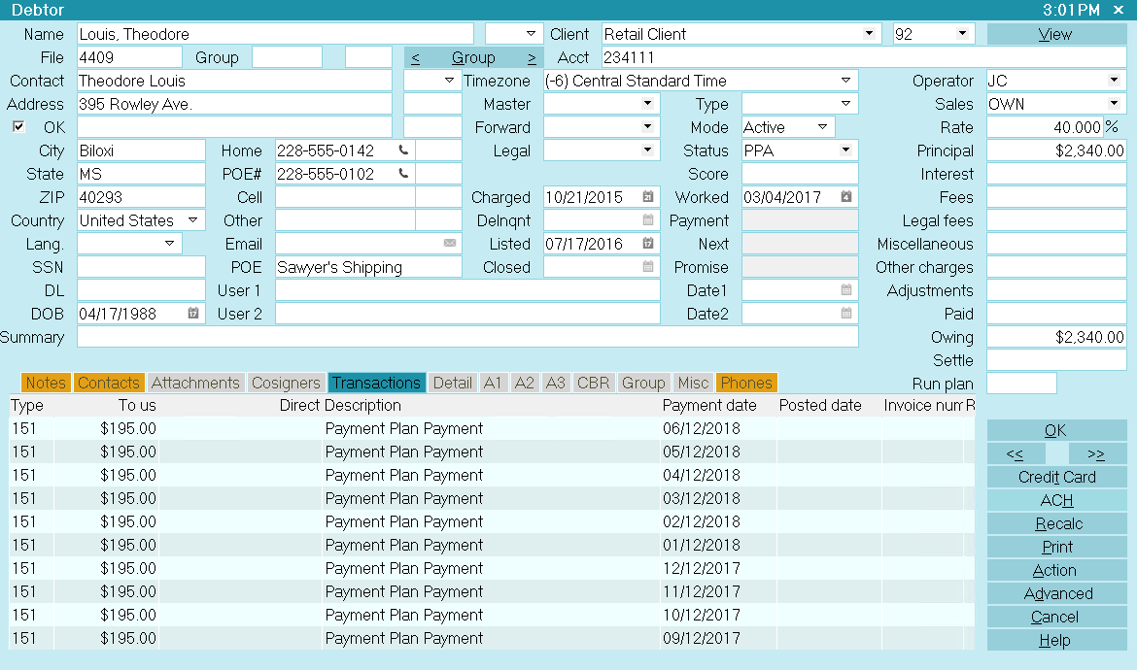The height and width of the screenshot is (670, 1137).
Task: Click the Run plan field
Action: (1021, 384)
